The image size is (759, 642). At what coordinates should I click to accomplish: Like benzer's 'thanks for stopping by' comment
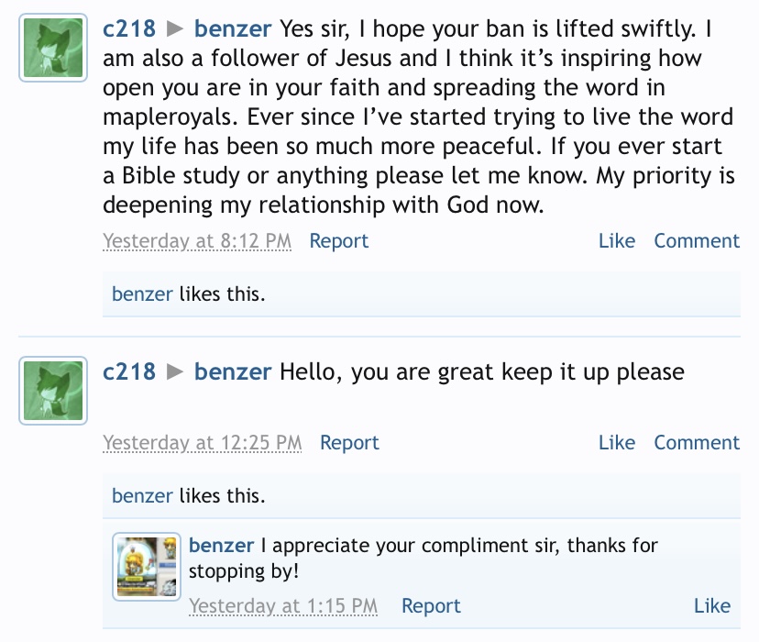pyautogui.click(x=712, y=606)
